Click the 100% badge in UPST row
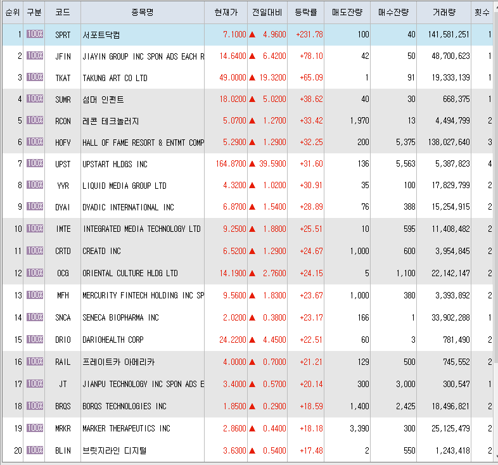This screenshot has height=465, width=498. (x=35, y=163)
